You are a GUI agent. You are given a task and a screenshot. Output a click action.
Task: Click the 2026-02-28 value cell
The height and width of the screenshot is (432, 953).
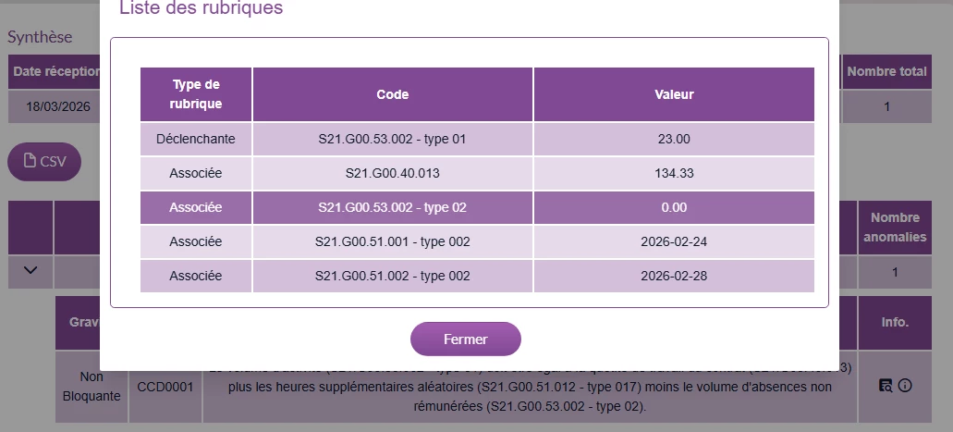673,276
